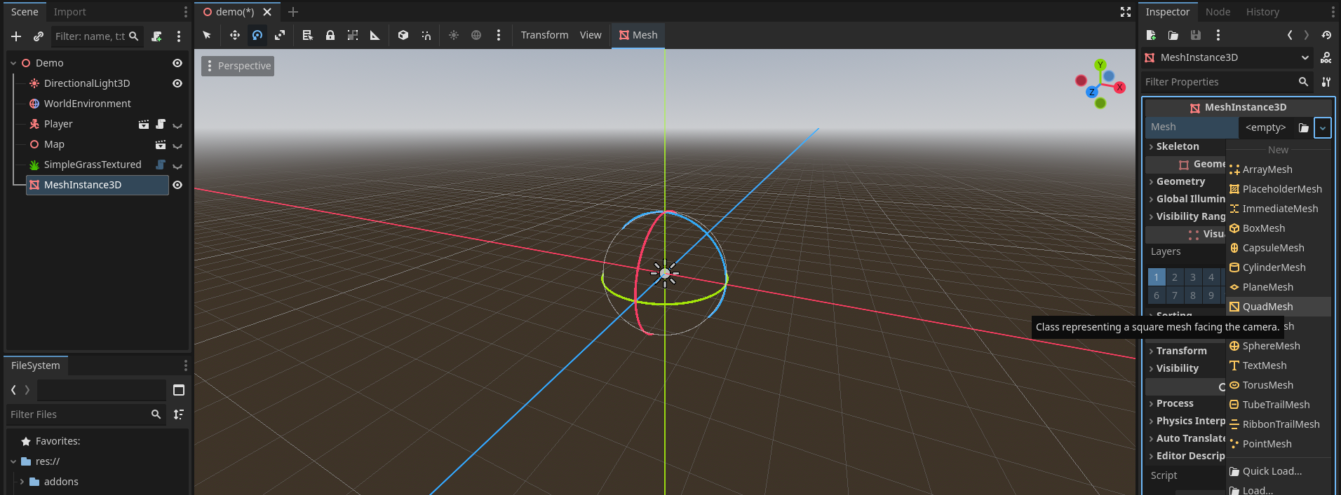Click the Filter Files search field
Image resolution: width=1341 pixels, height=495 pixels.
click(79, 414)
